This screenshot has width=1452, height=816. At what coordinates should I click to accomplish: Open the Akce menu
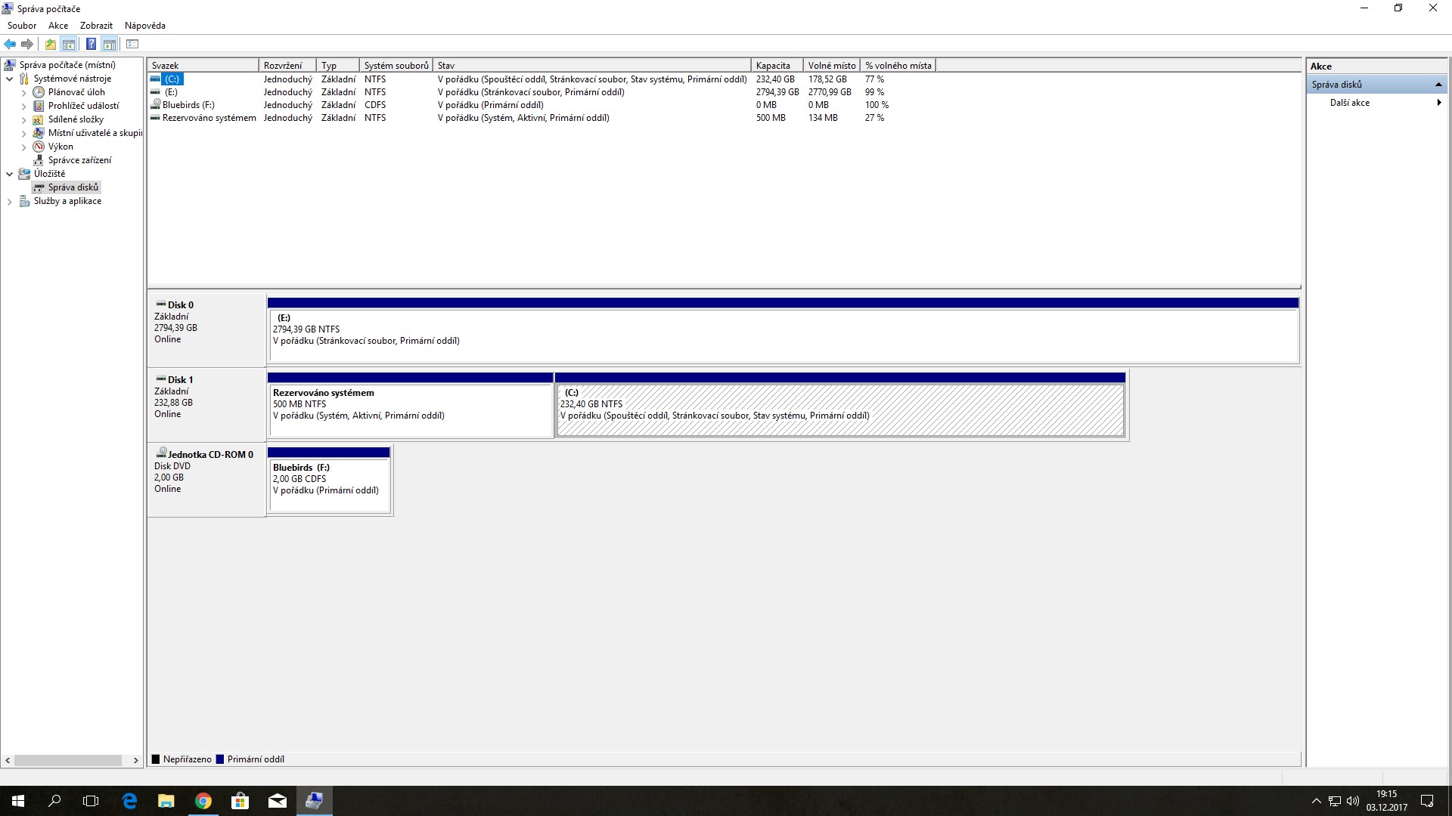click(x=58, y=26)
